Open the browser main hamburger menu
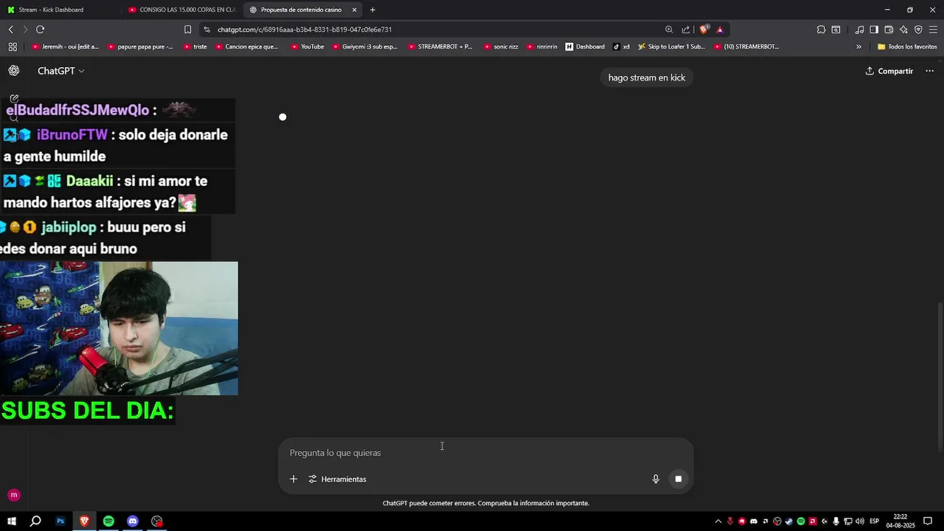 point(933,29)
